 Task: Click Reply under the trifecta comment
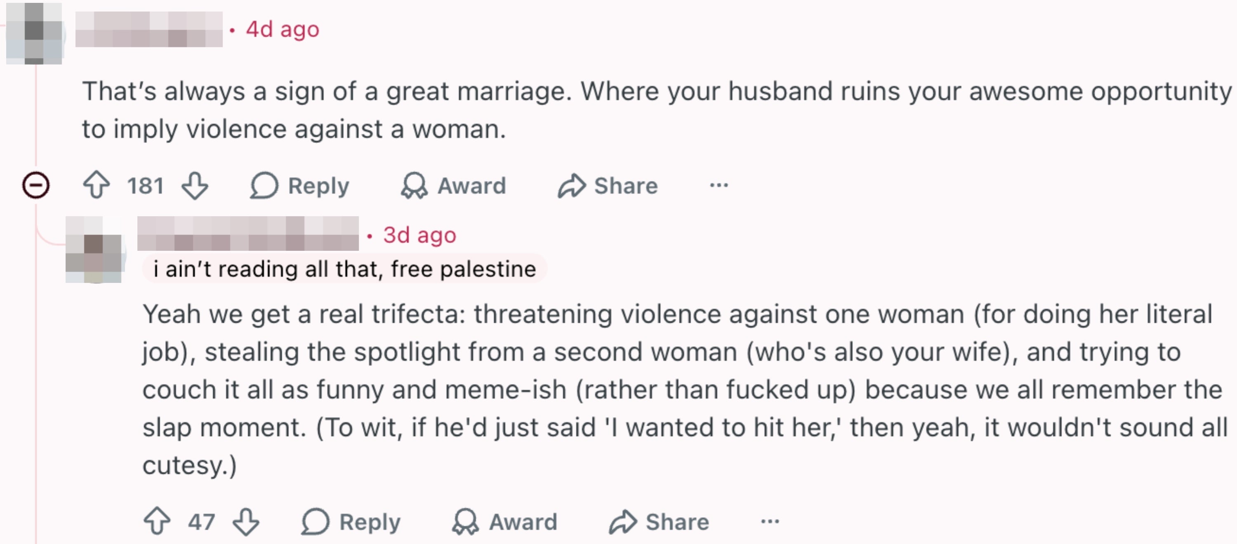pyautogui.click(x=351, y=521)
